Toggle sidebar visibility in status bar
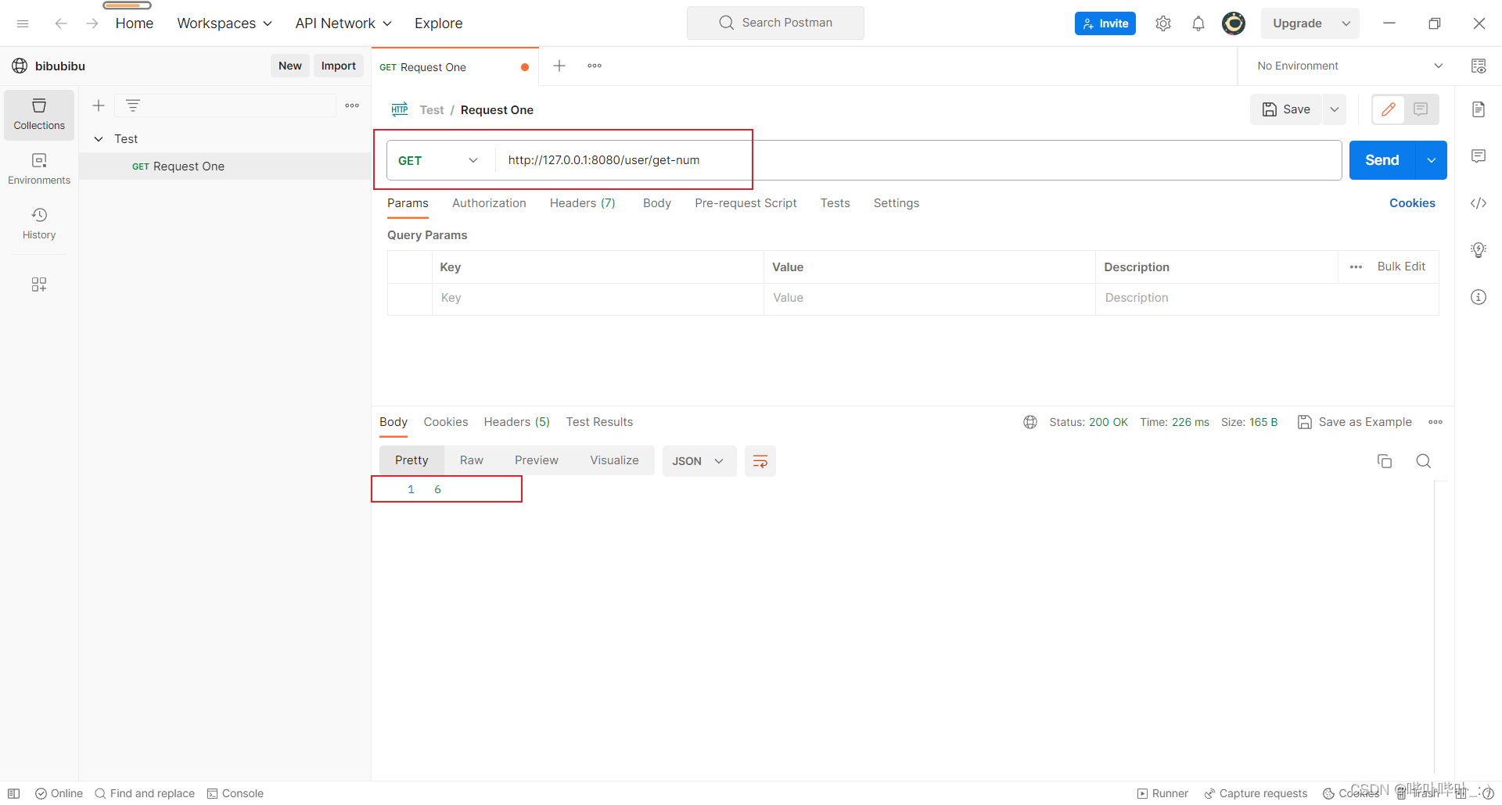 14,793
